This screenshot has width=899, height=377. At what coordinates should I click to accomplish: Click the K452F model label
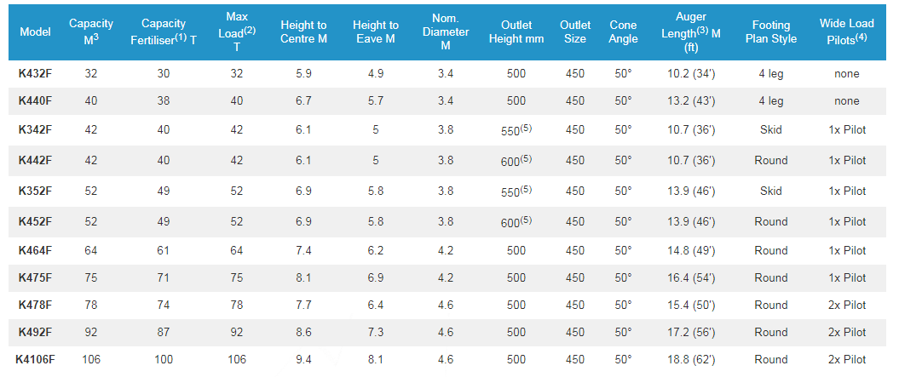click(x=35, y=221)
